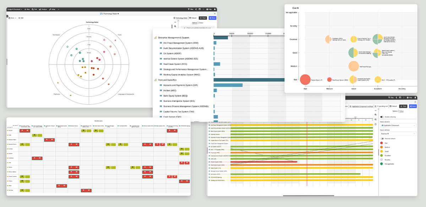Click the Technology Radar settings gear icon

tap(174, 18)
